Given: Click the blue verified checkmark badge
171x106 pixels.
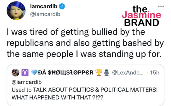Looking at the screenshot, I should [62, 6].
